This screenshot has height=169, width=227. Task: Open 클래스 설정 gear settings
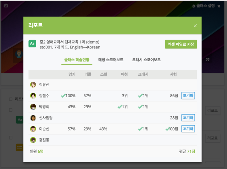pos(203,6)
